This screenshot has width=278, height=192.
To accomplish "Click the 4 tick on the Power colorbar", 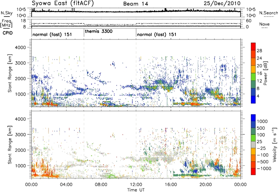I will (258, 96).
